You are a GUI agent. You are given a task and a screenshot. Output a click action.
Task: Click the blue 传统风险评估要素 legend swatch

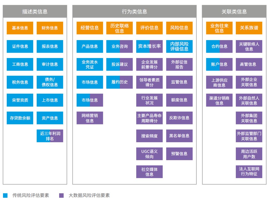coord(5,195)
